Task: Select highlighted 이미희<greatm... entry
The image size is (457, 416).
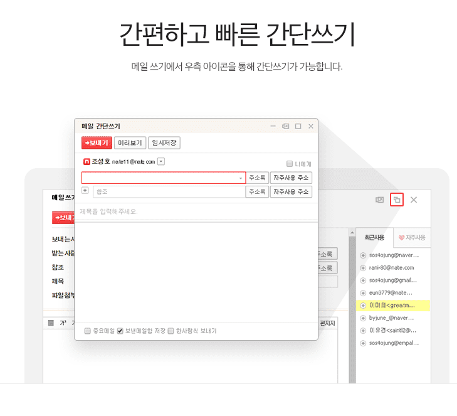Action: click(x=393, y=306)
